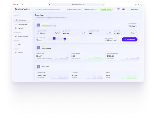
Task: Click the Active Nodes card
Action: (x=87, y=56)
